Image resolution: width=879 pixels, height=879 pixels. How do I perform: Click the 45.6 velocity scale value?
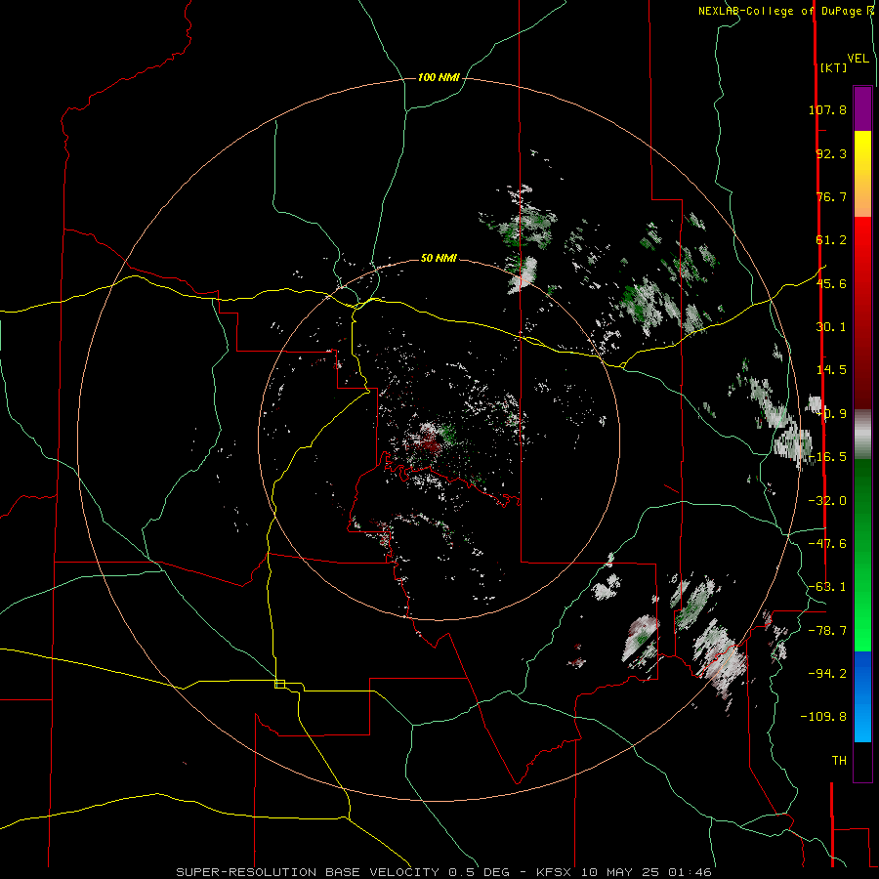coord(831,283)
